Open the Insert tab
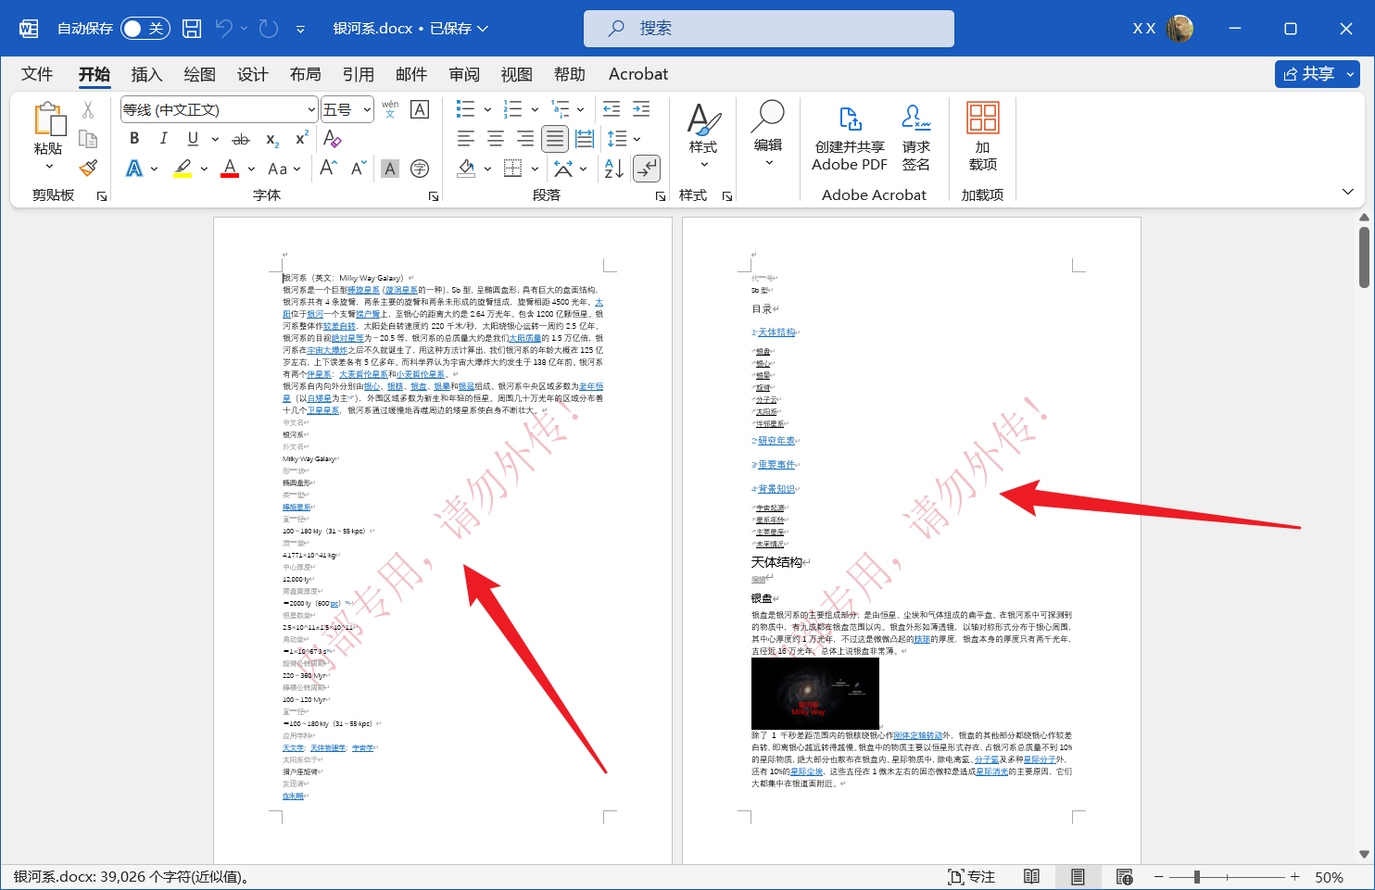 tap(146, 74)
